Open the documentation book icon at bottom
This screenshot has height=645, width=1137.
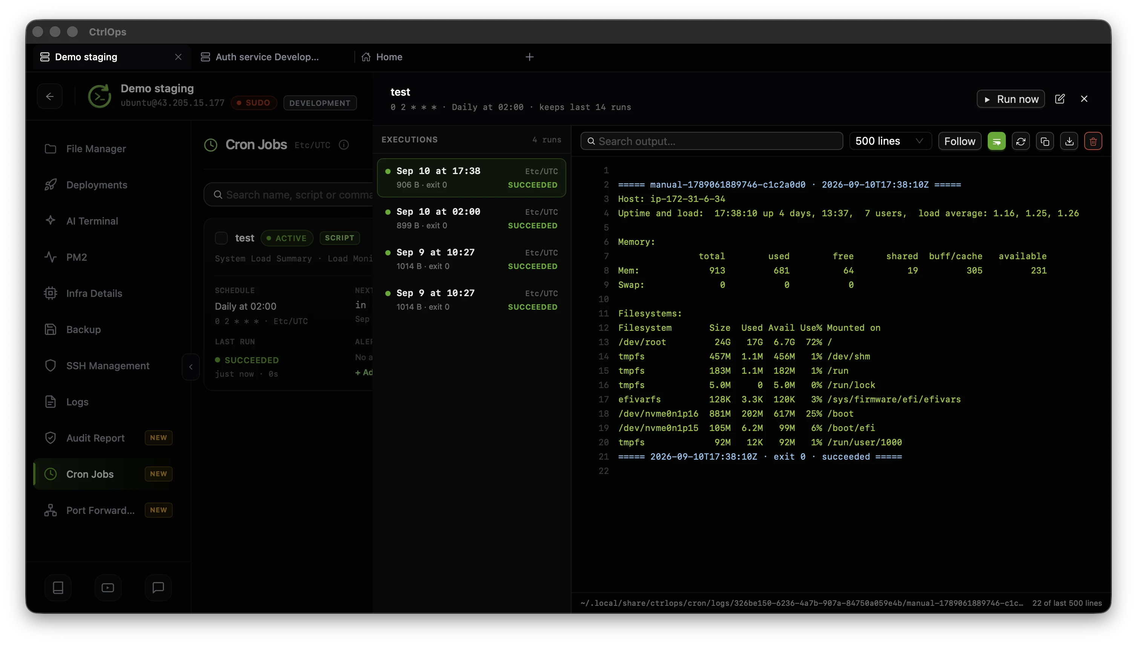pos(58,588)
